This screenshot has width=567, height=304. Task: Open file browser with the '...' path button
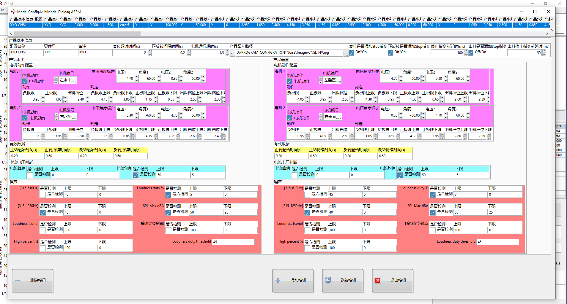click(346, 53)
